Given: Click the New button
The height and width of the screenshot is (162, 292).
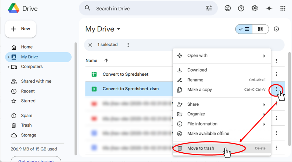Looking at the screenshot, I should tap(20, 29).
